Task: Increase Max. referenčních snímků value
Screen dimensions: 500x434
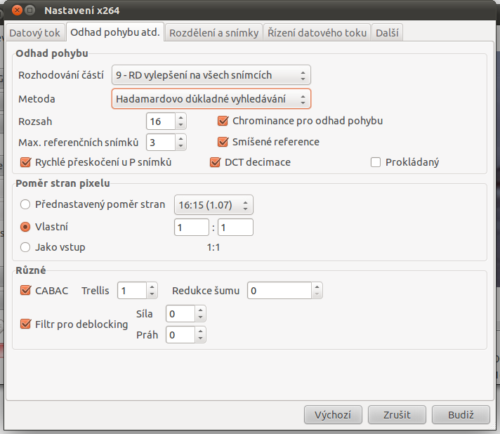Action: pyautogui.click(x=180, y=139)
